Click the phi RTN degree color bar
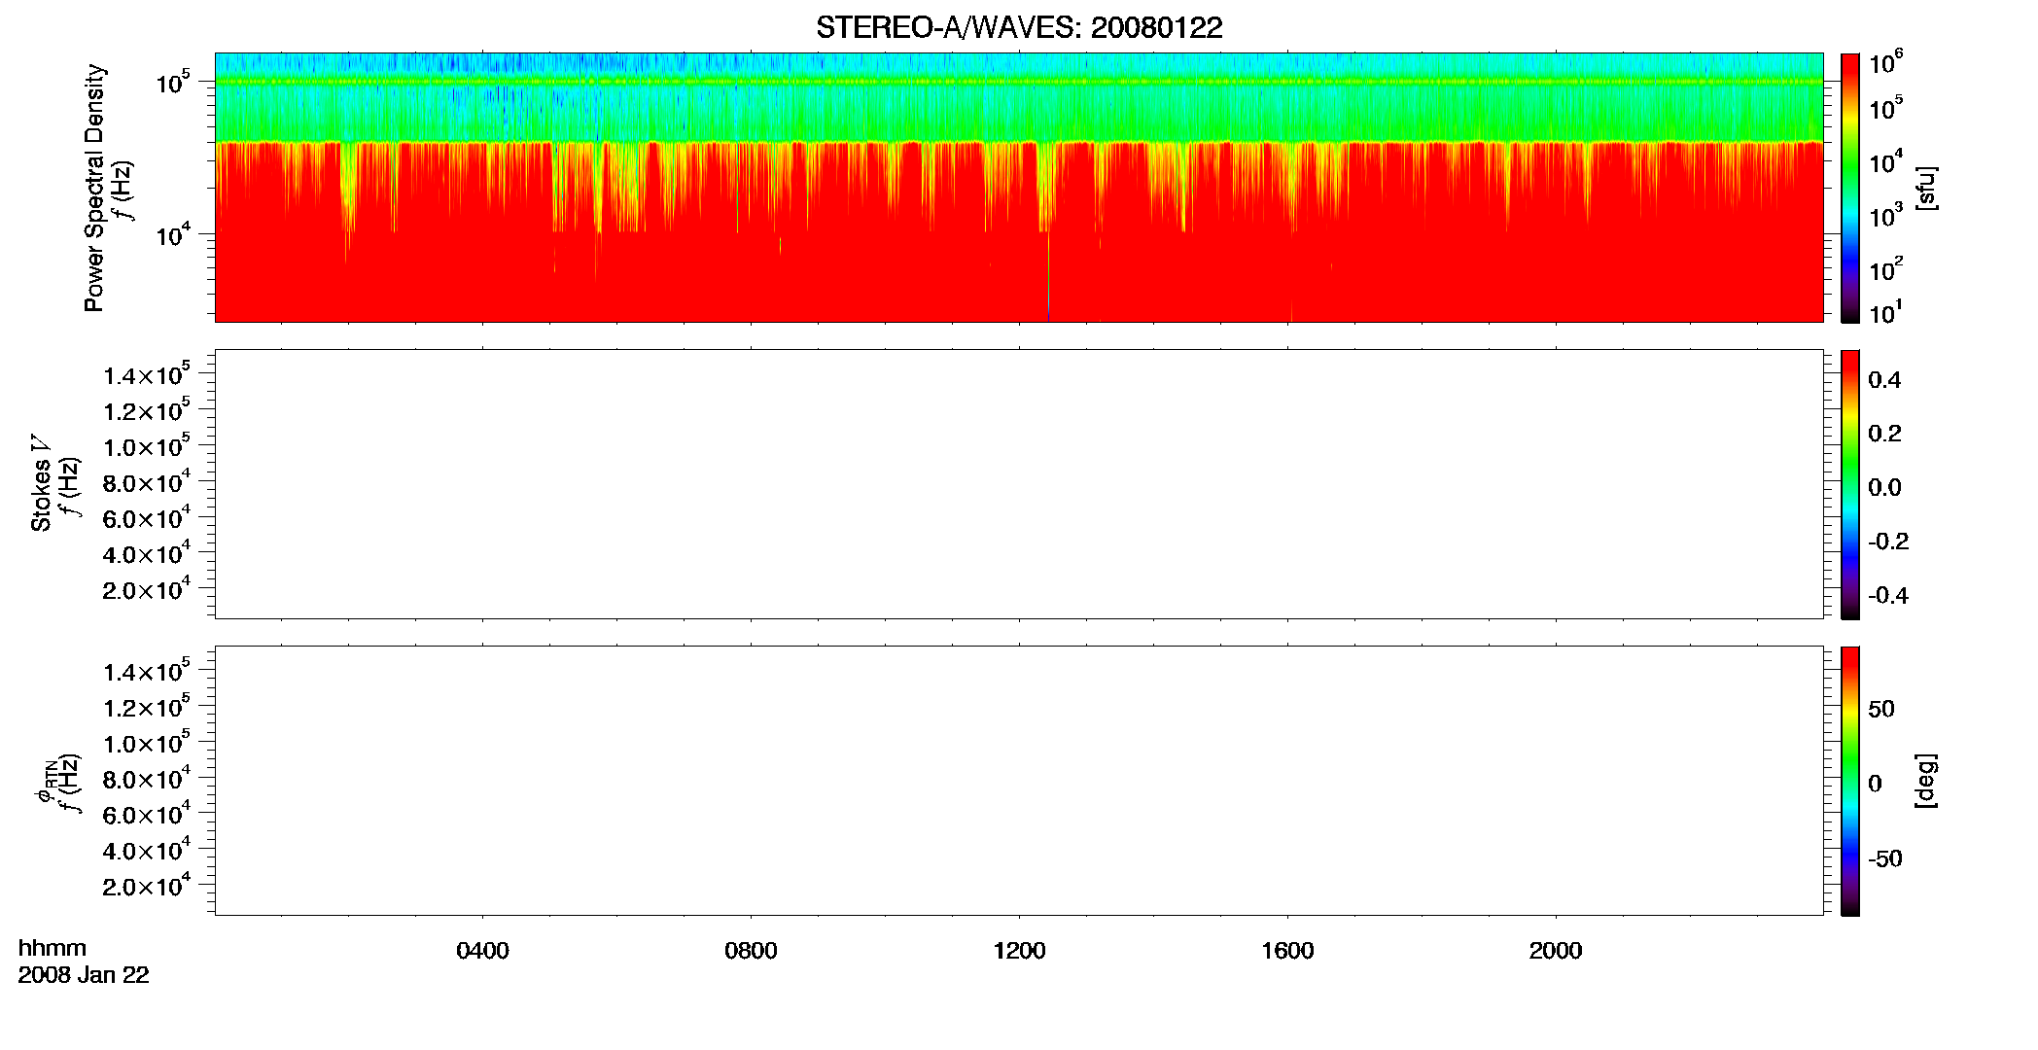Viewport: 2038px width, 1050px height. click(1850, 781)
